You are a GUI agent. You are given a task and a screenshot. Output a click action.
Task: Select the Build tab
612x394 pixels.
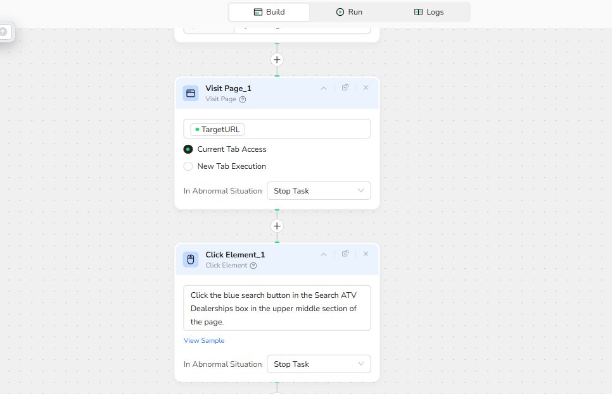[x=269, y=12]
